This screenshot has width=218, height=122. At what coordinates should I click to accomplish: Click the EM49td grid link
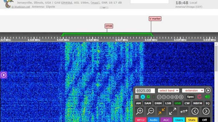click(67, 3)
